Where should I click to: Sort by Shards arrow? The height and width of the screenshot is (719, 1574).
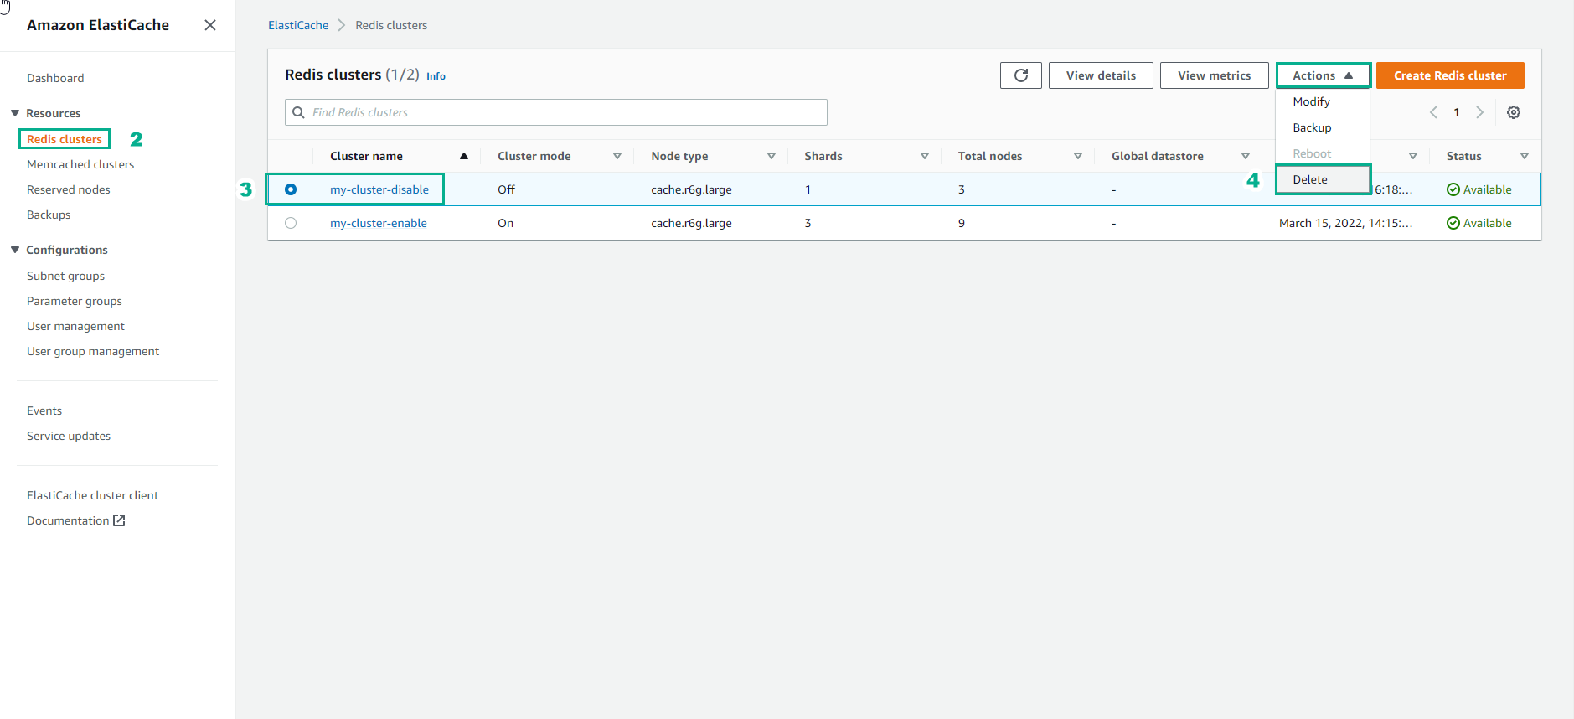[925, 156]
